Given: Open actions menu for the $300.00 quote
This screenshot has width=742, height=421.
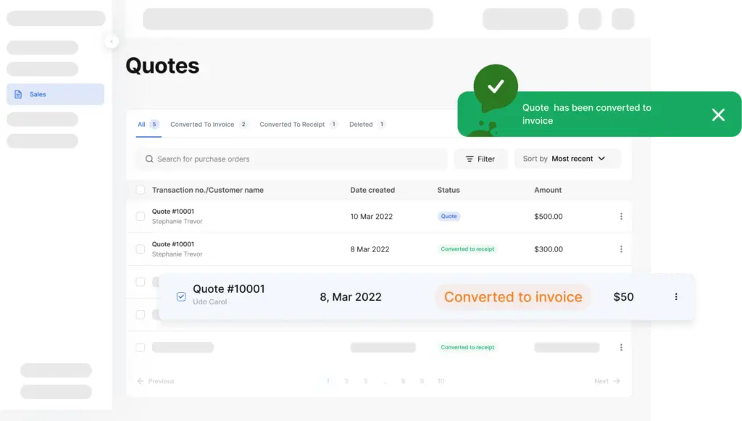Looking at the screenshot, I should (621, 249).
